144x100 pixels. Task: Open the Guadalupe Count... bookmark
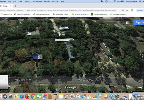(61, 14)
